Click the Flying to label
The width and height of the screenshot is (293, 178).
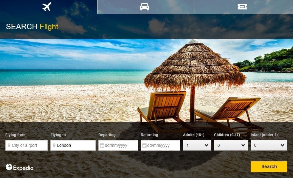(x=58, y=135)
